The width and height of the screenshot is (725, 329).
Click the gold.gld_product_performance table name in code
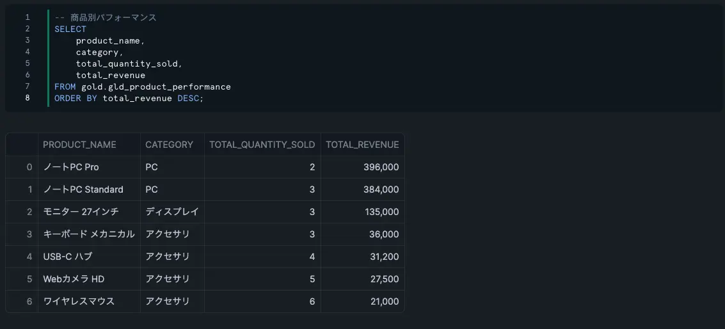(155, 86)
